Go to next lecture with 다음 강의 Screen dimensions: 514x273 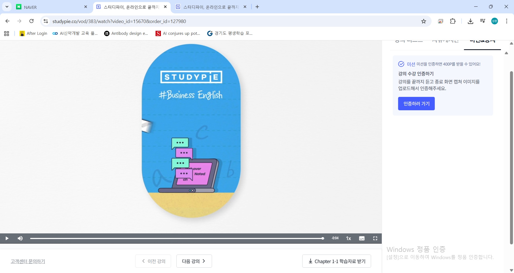(194, 261)
